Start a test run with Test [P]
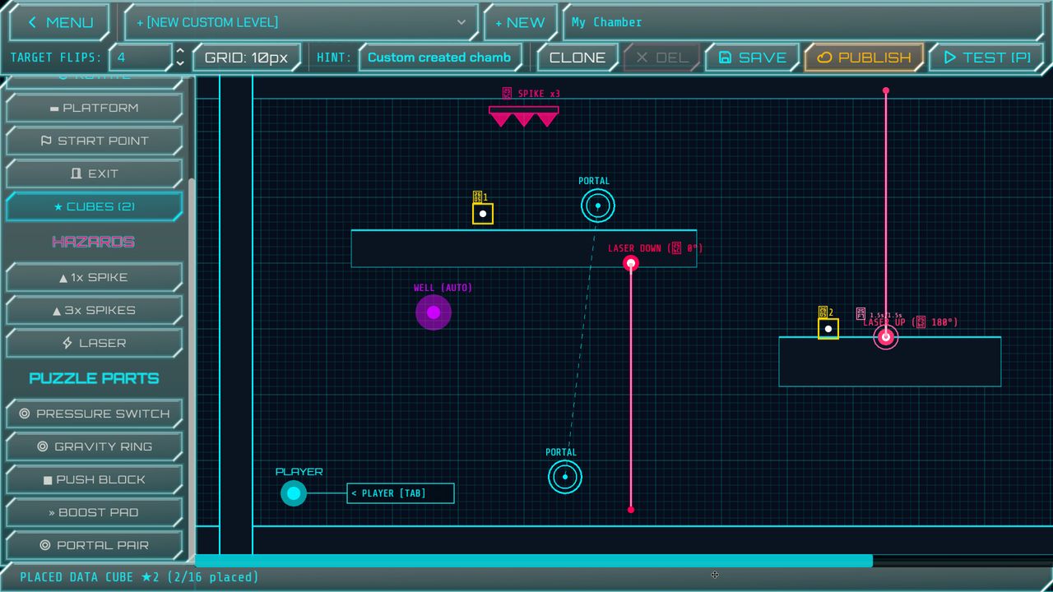Viewport: 1053px width, 592px height. pyautogui.click(x=986, y=58)
